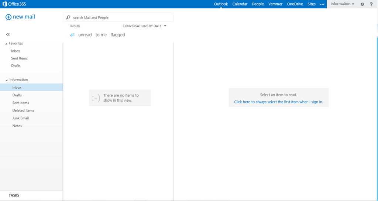Filter messages by unread

pyautogui.click(x=85, y=35)
